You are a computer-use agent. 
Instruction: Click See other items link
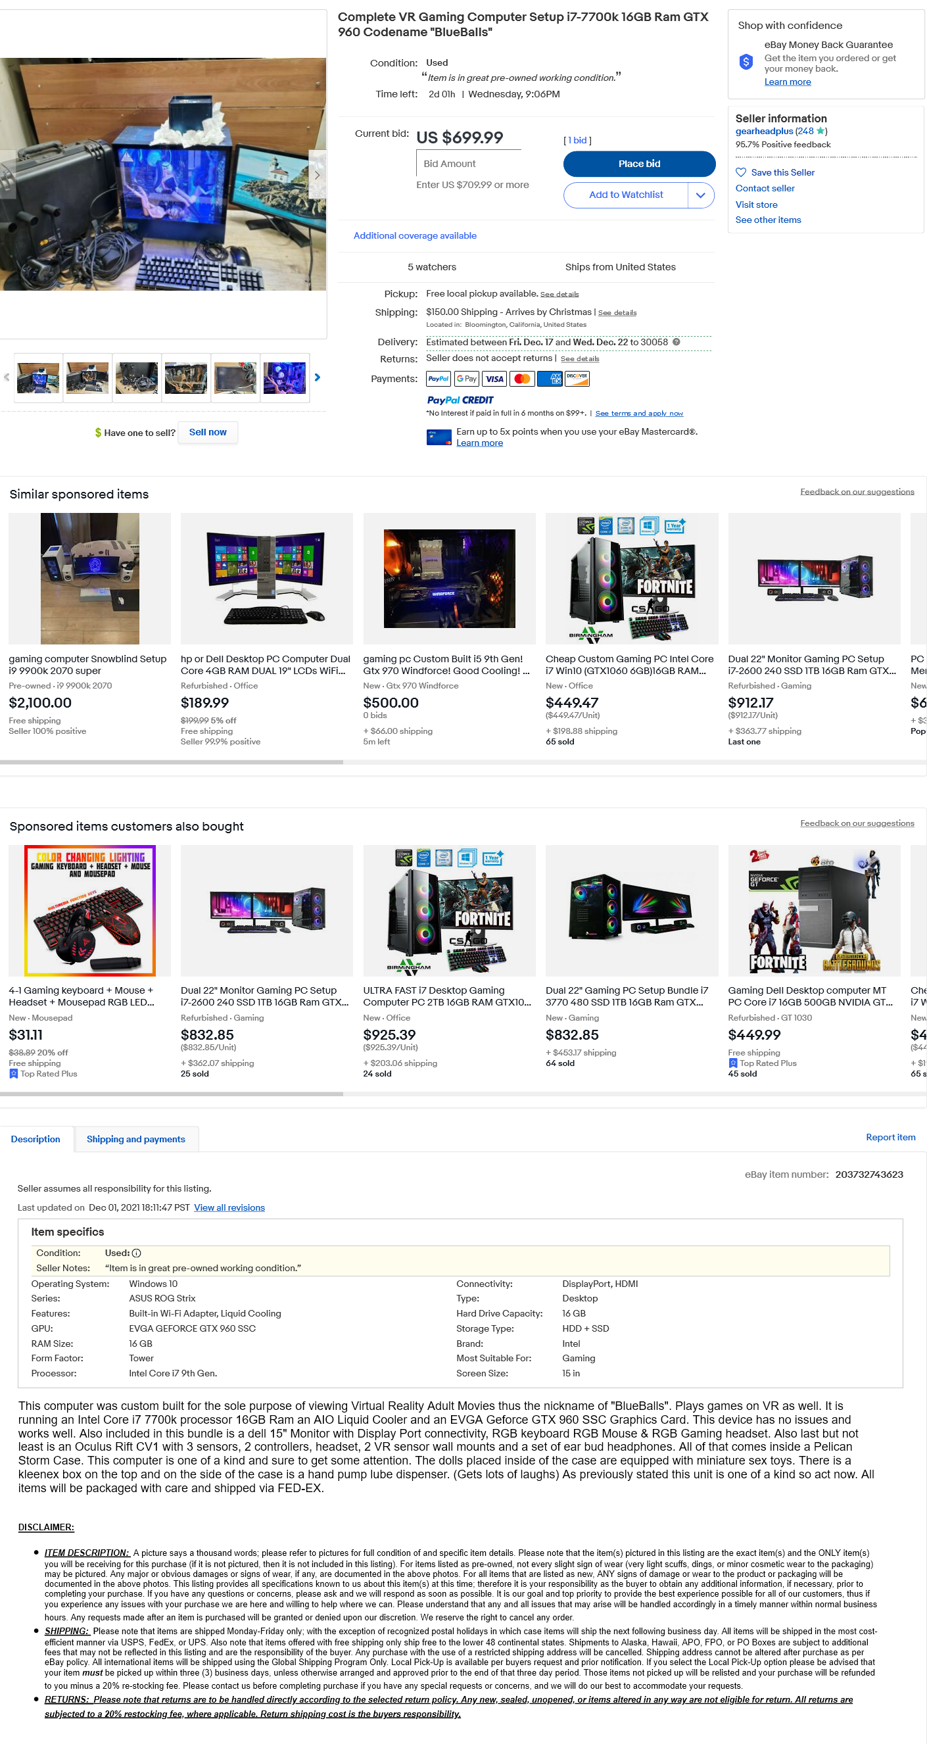click(768, 220)
